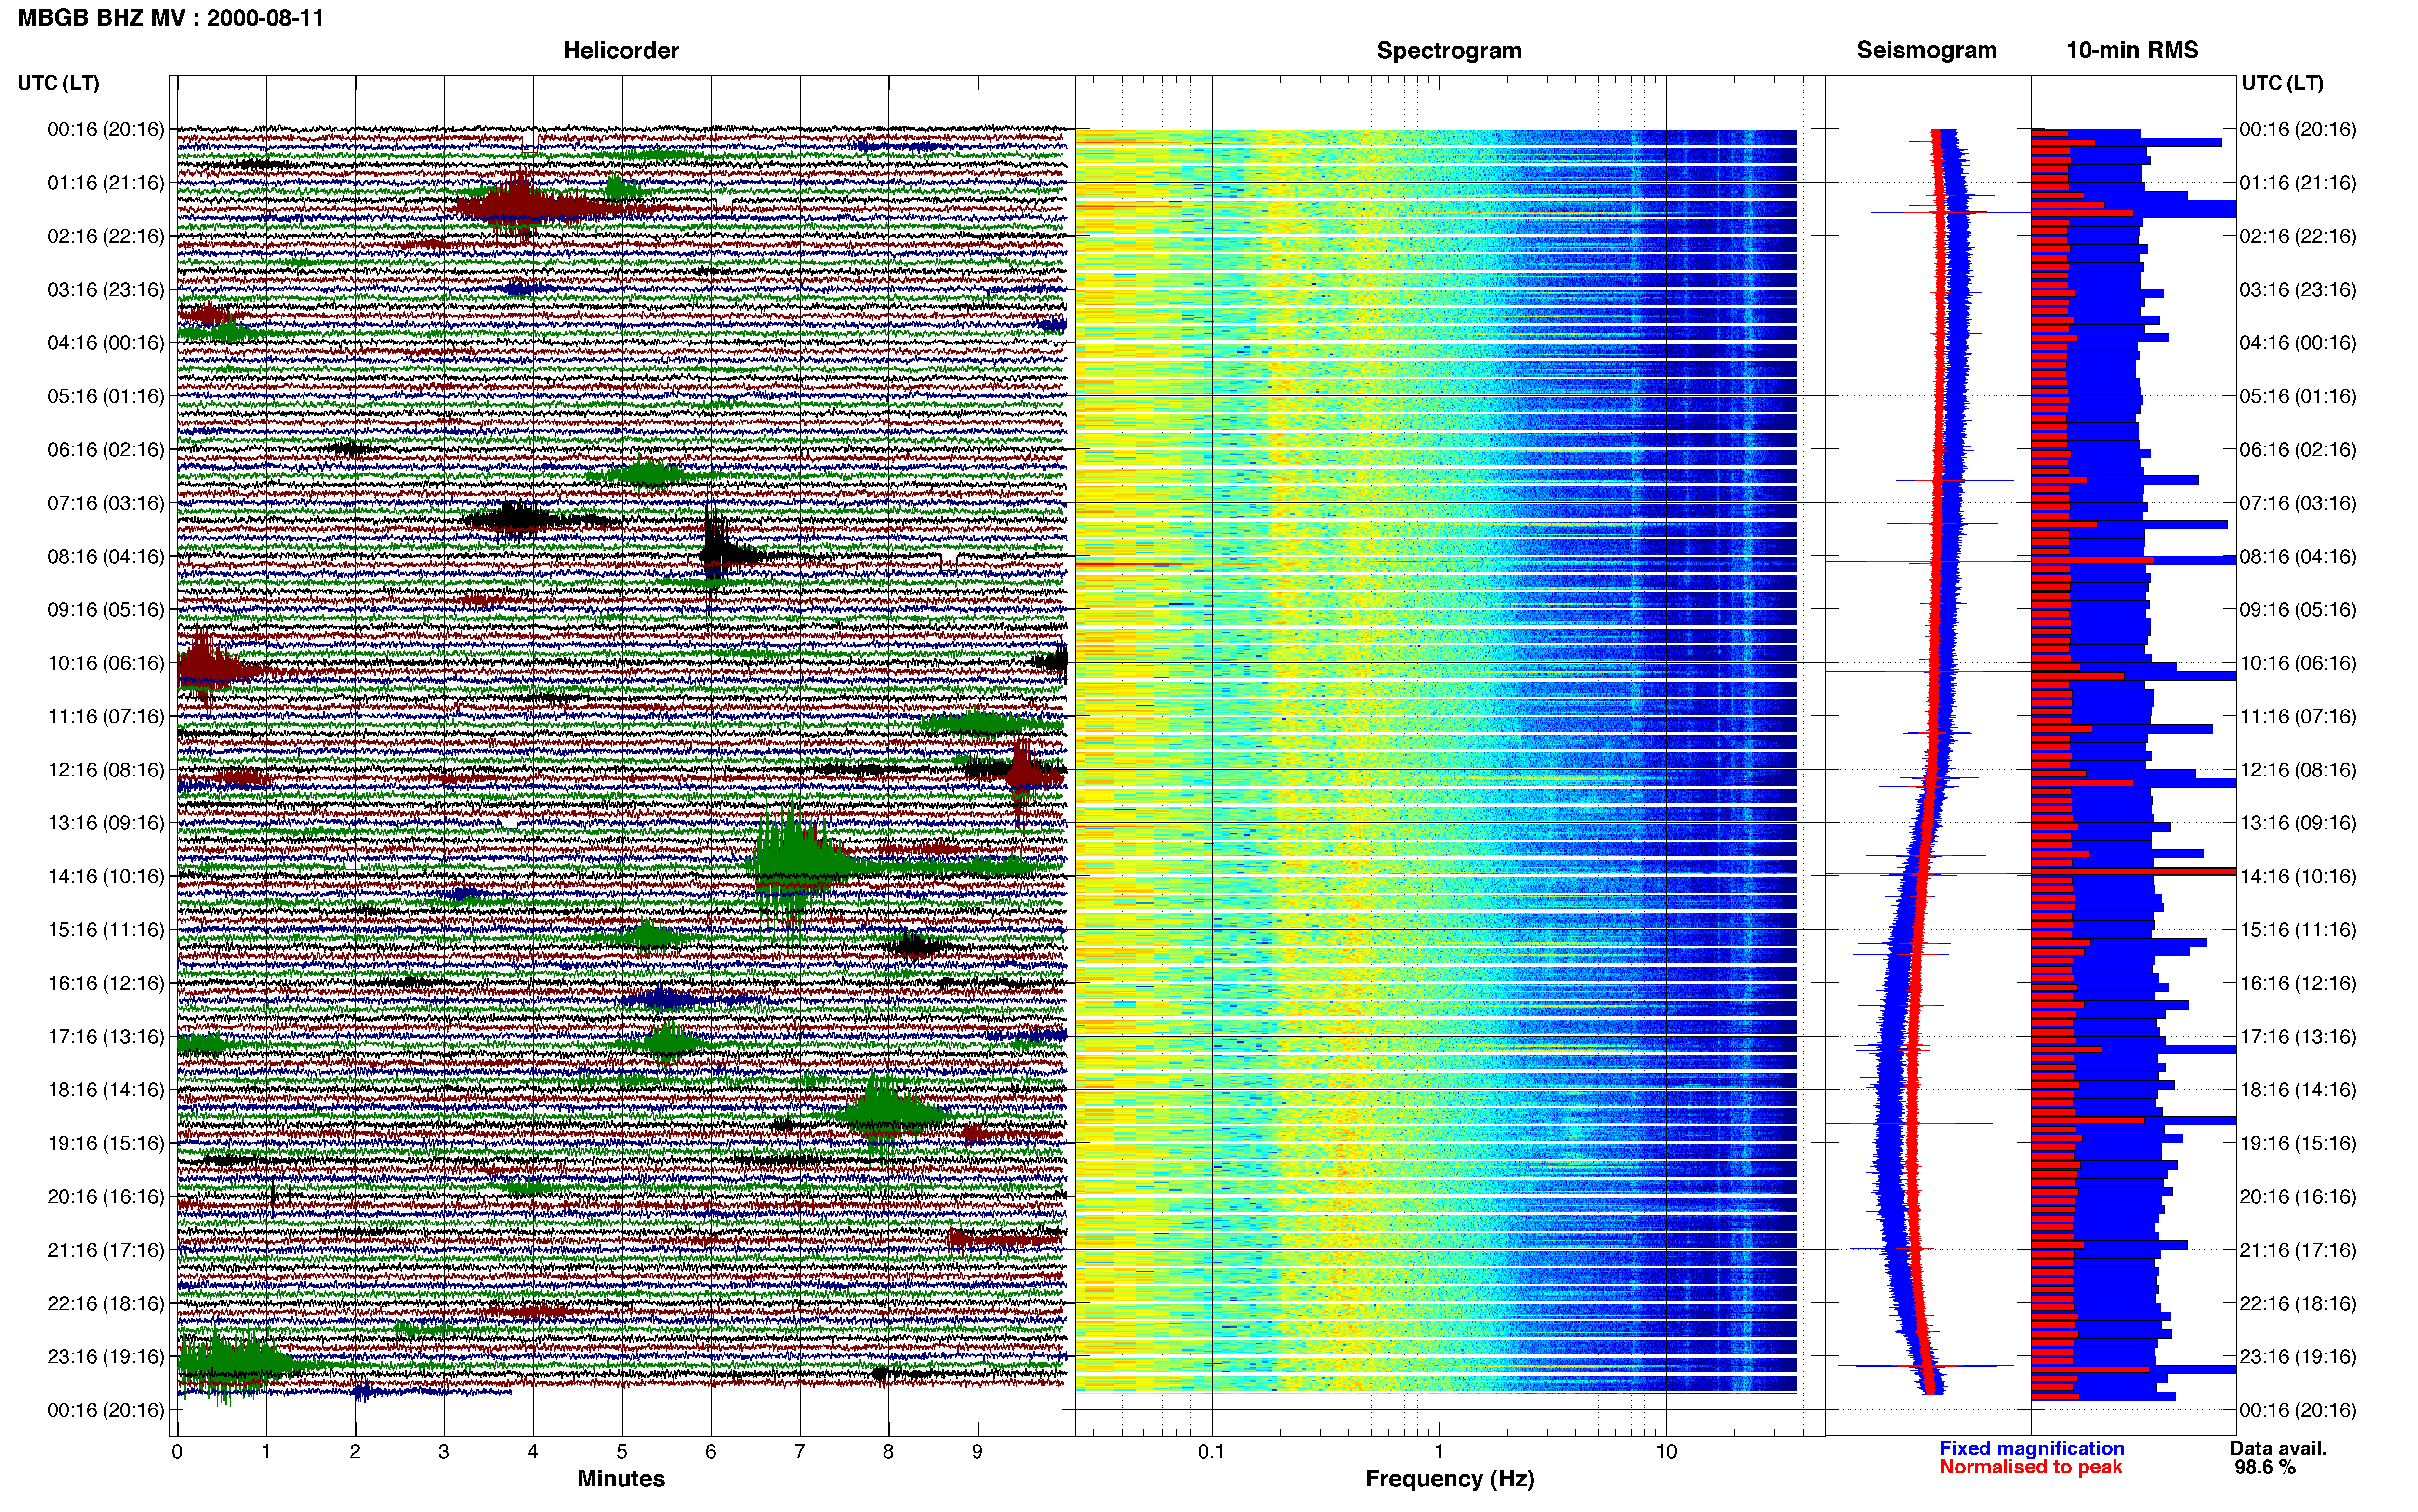Click the 'Spectrogram' panel heading
The image size is (2418, 1512).
[x=1449, y=51]
